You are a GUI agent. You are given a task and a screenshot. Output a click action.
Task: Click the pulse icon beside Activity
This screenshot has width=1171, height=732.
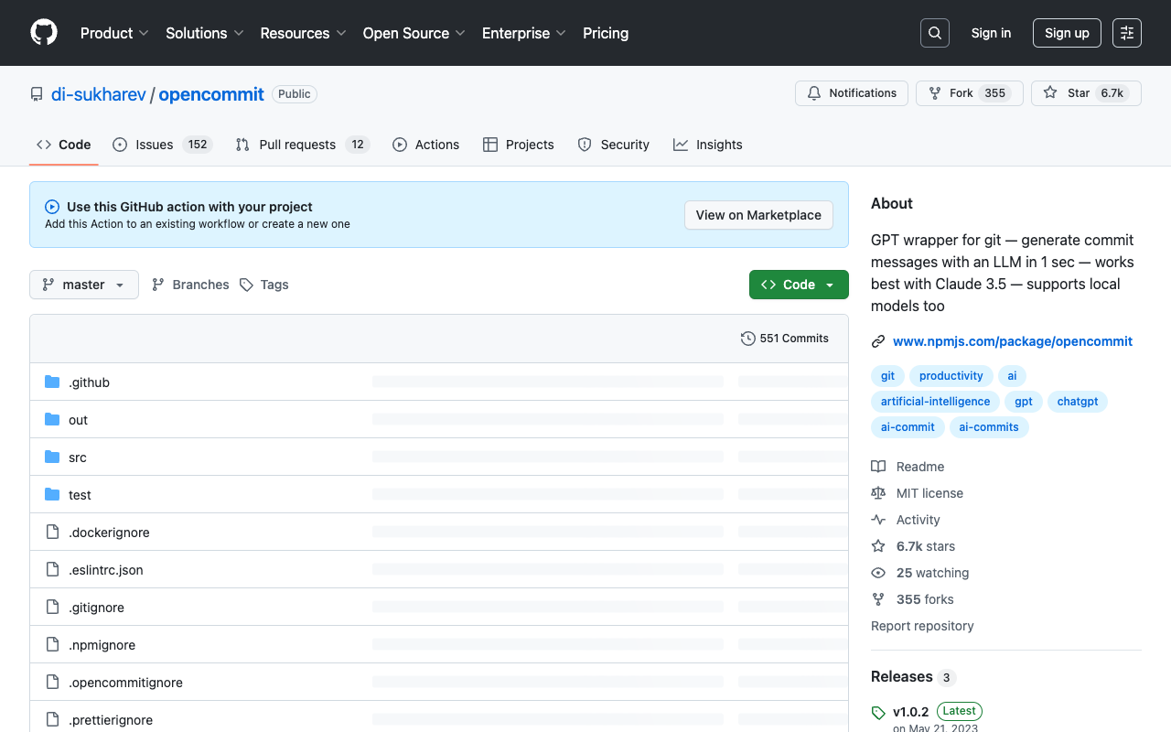click(878, 520)
